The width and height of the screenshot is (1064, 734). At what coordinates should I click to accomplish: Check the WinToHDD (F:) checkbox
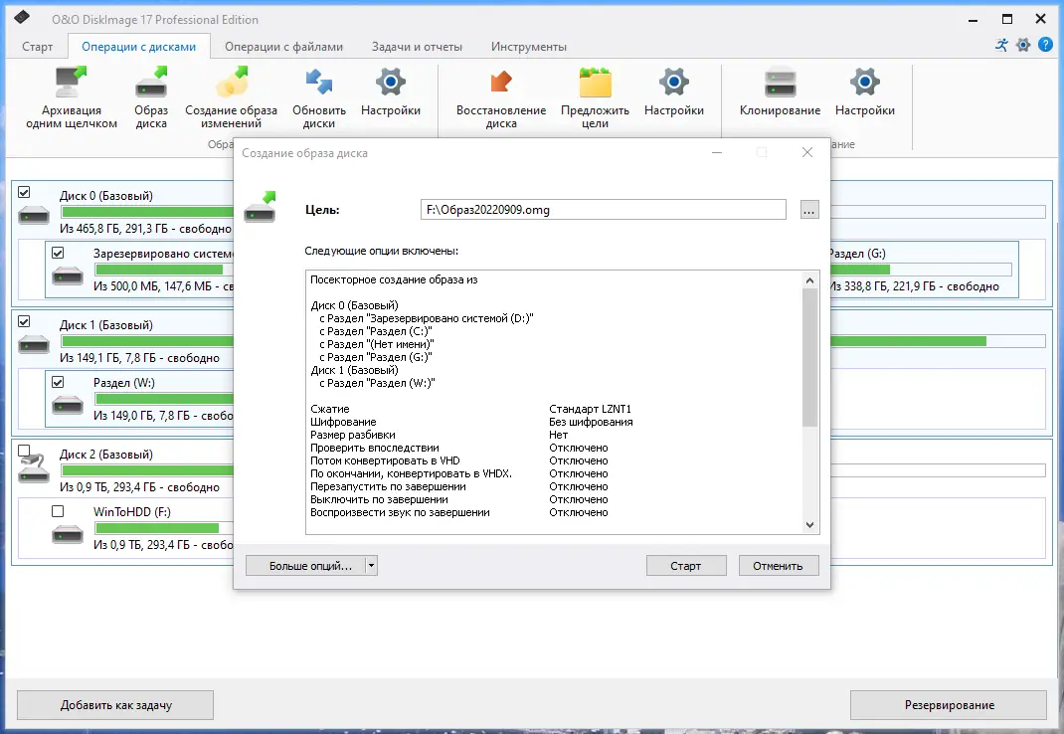pyautogui.click(x=58, y=510)
